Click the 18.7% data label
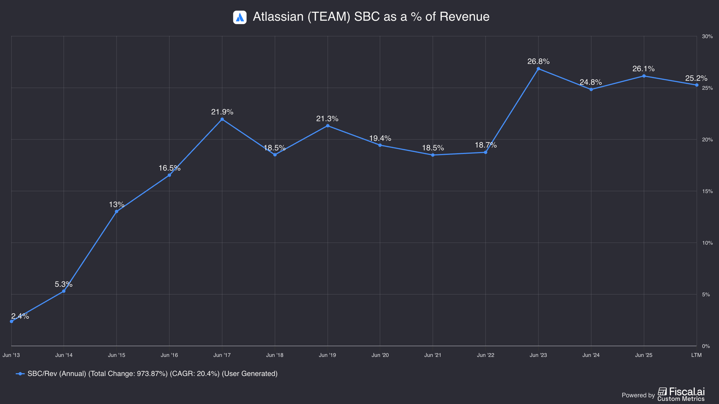719x404 pixels. pyautogui.click(x=486, y=145)
